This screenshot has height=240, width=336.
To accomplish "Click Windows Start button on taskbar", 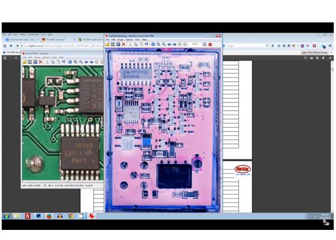I will click(x=6, y=216).
